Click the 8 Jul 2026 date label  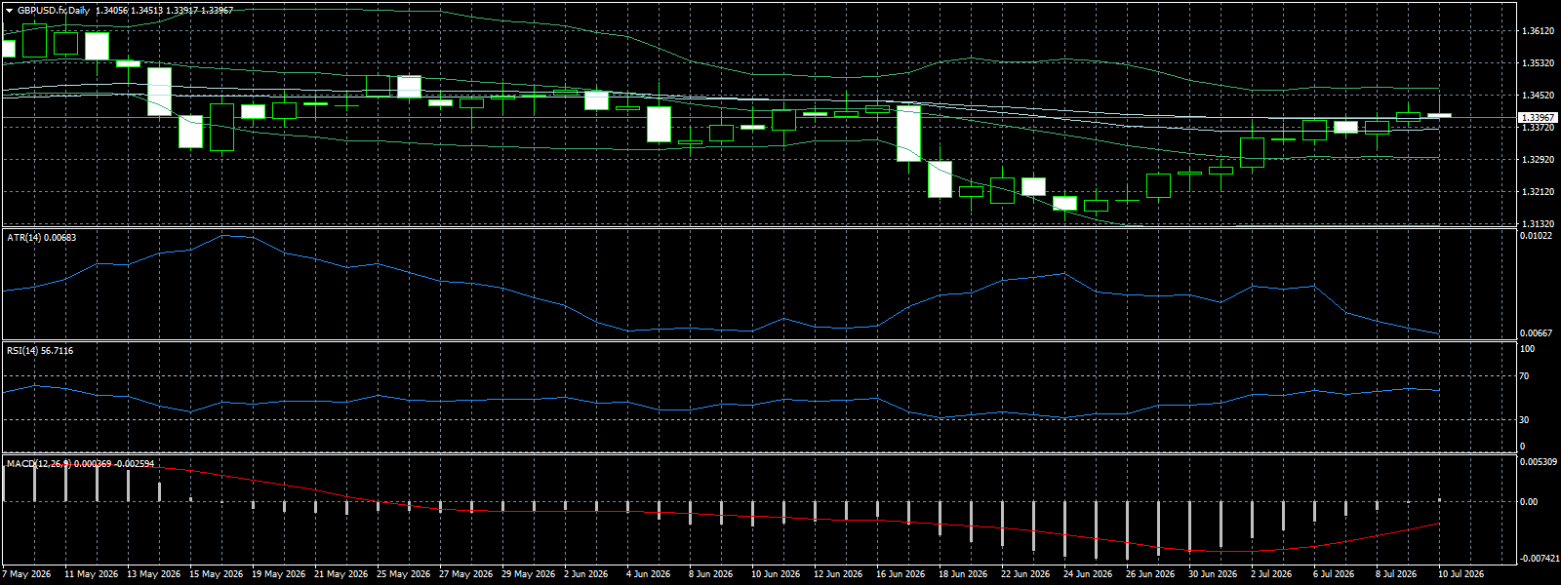point(1397,574)
